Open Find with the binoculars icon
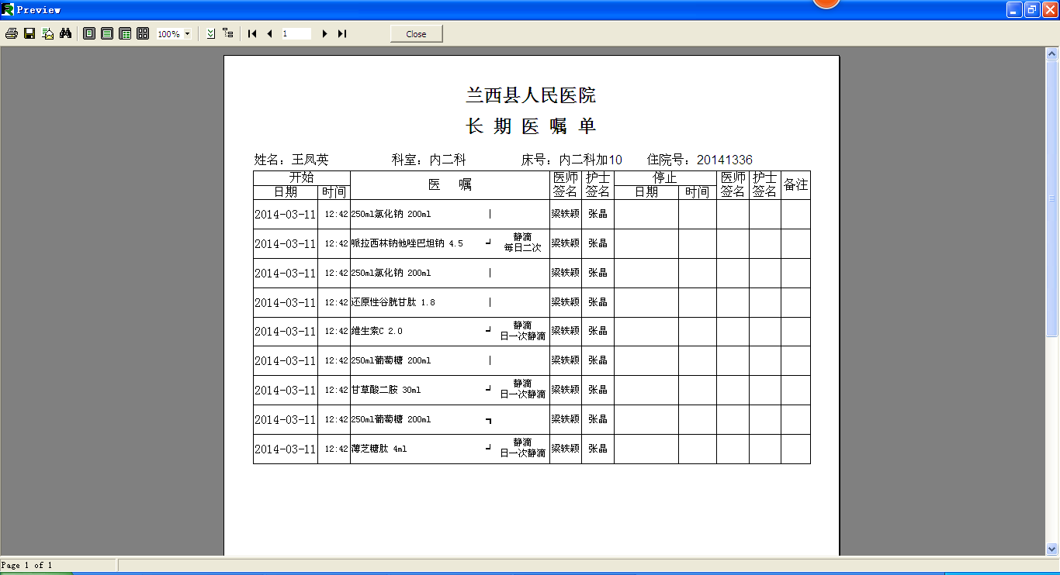This screenshot has width=1060, height=575. (x=66, y=34)
